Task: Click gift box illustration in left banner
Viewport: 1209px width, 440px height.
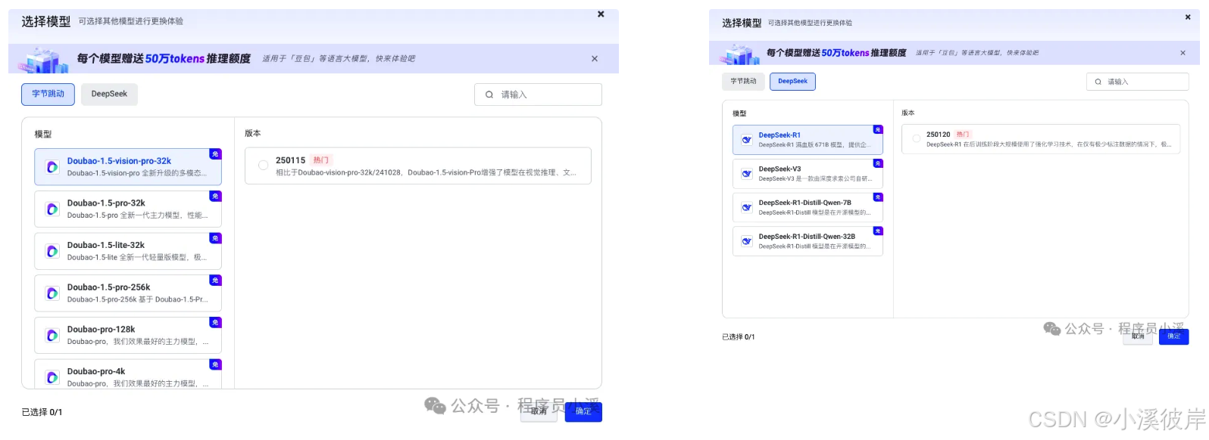Action: point(44,60)
